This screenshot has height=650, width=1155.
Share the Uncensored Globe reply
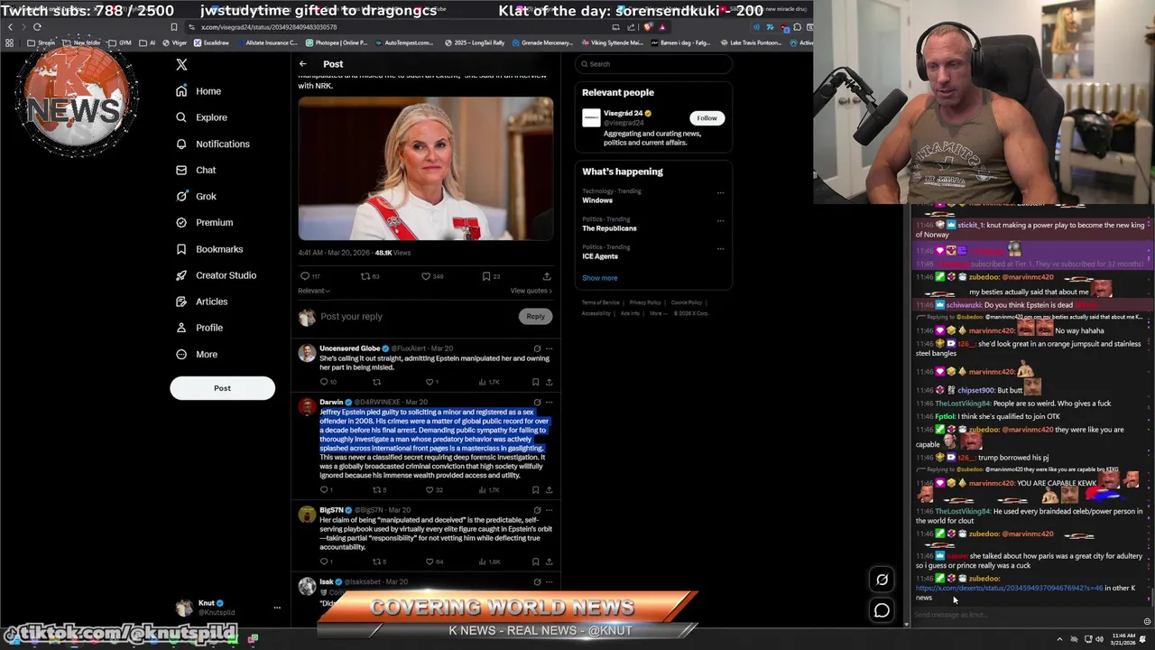(549, 382)
